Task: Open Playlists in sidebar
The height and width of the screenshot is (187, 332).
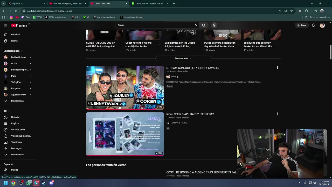Action: click(15, 123)
